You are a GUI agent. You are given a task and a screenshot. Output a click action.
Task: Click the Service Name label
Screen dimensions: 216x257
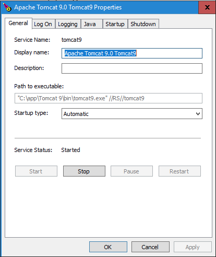point(32,40)
